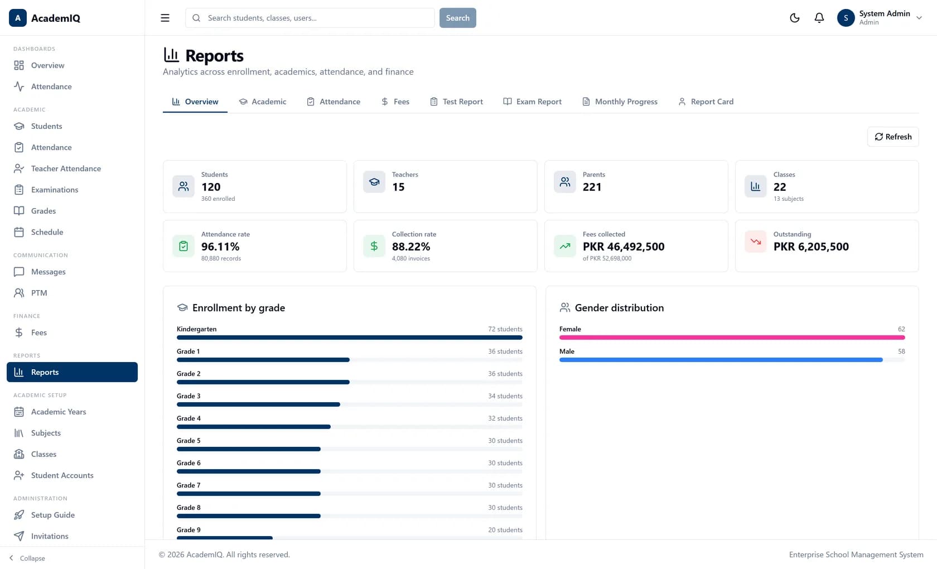The width and height of the screenshot is (937, 569).
Task: Click the Fees collected PKR 46,492,500 value
Action: (x=624, y=247)
